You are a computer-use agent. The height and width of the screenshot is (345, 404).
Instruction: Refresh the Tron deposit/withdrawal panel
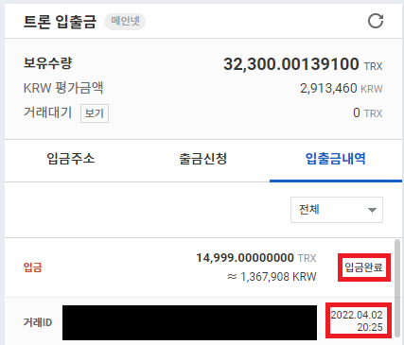click(376, 21)
